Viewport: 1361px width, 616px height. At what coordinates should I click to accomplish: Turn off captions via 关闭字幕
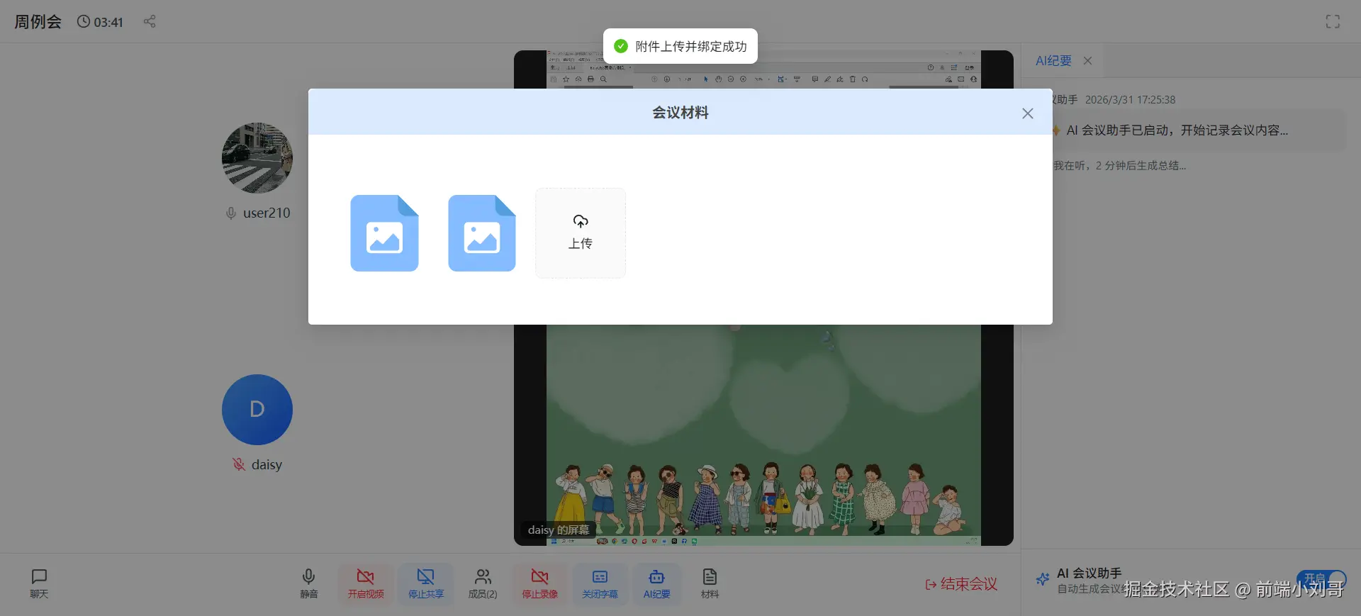(x=600, y=583)
